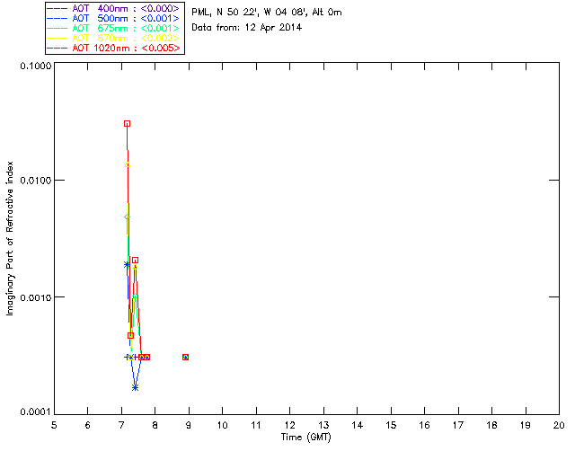Image resolution: width=575 pixels, height=460 pixels.
Task: Click the highest red square data marker
Action: point(127,124)
